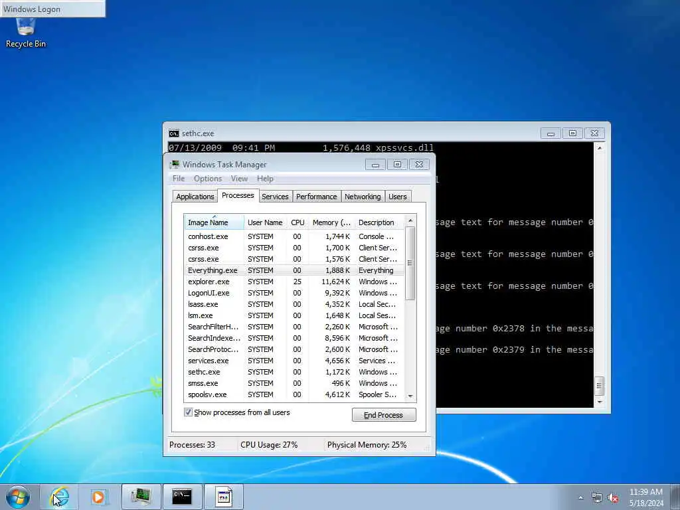Select Everything.exe process row
Image resolution: width=680 pixels, height=510 pixels.
tap(294, 270)
